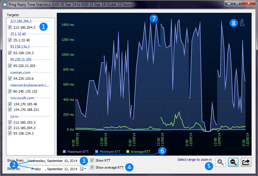This screenshot has height=176, width=258.
Task: Click the Maximum RTT legend swatch
Action: tap(64, 152)
